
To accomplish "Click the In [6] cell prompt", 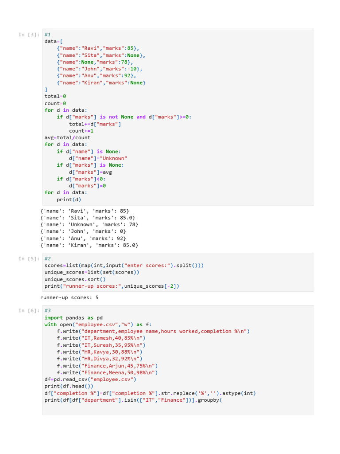I will 29,311.
